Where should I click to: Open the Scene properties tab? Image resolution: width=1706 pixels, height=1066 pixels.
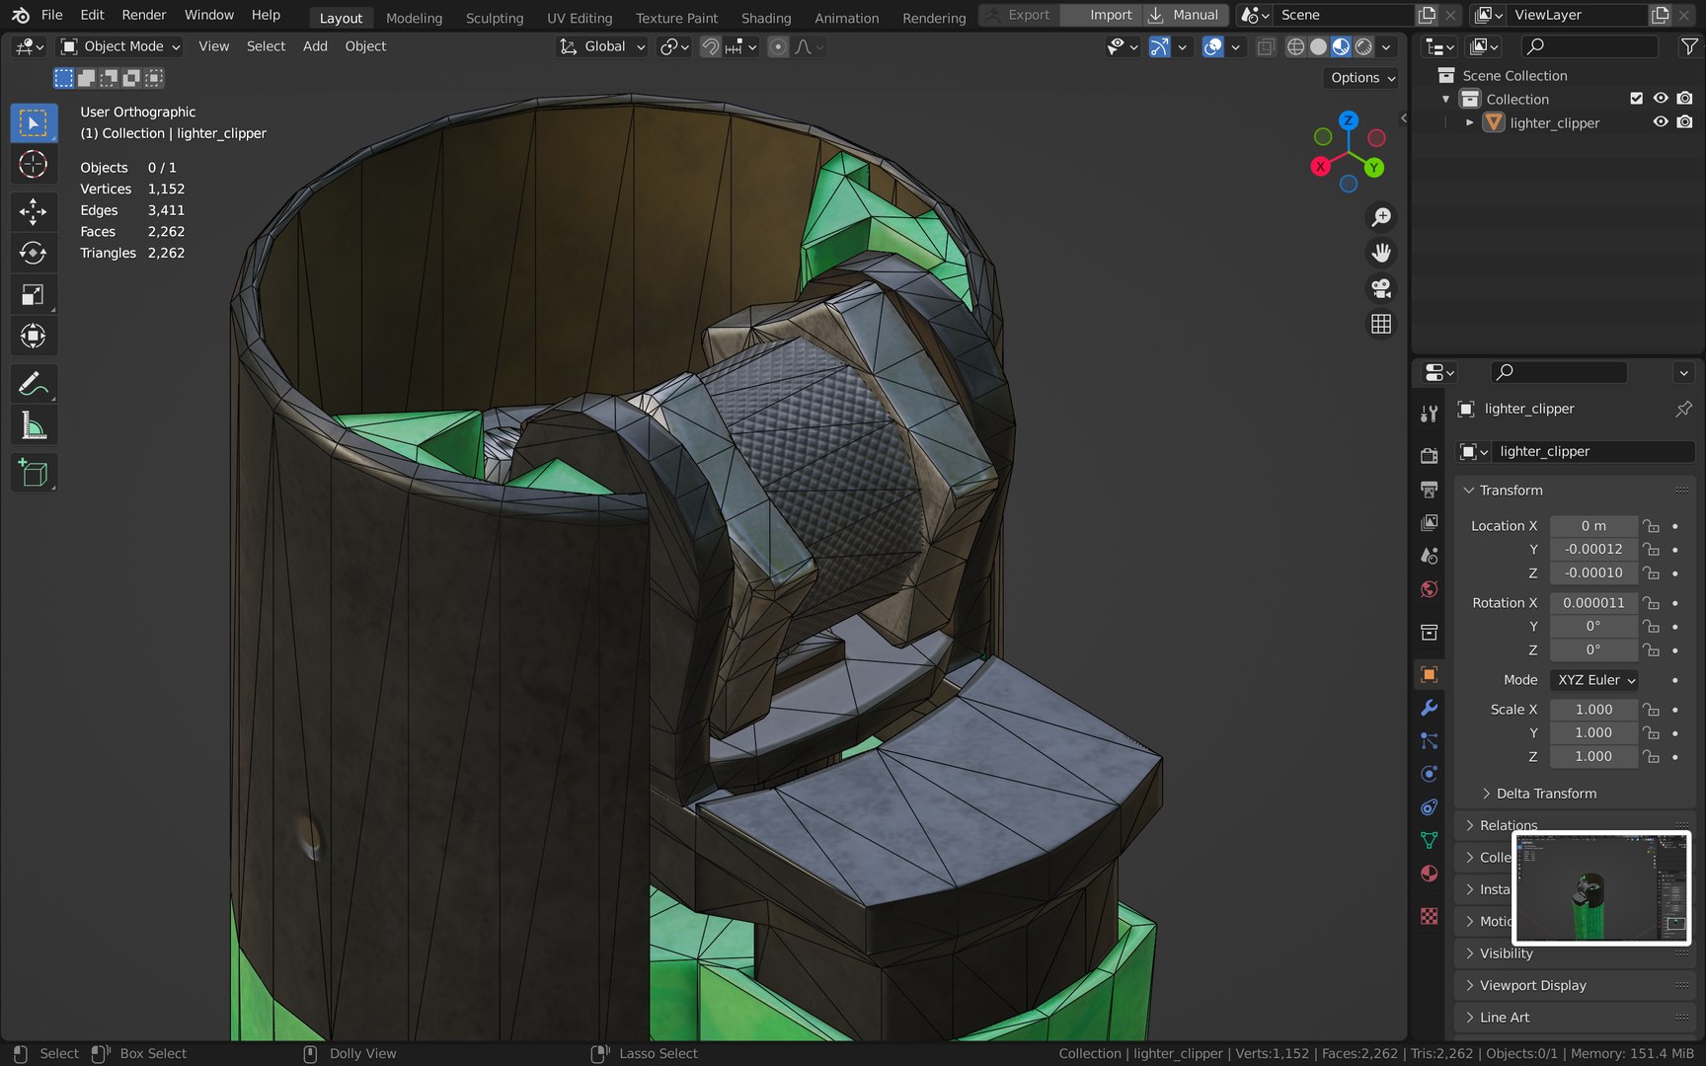point(1429,556)
